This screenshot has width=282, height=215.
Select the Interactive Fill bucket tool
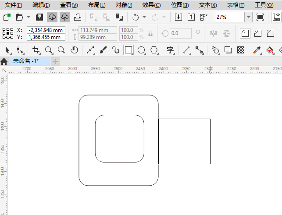pyautogui.click(x=270, y=50)
